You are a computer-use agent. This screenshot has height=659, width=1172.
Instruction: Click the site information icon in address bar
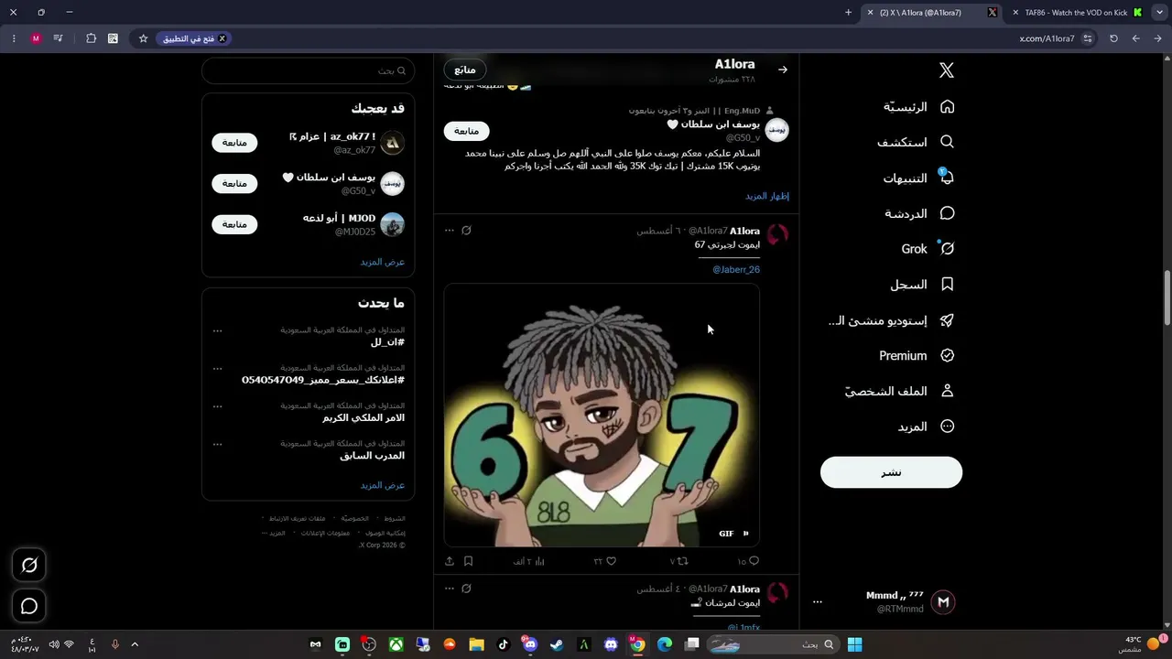pos(1088,38)
